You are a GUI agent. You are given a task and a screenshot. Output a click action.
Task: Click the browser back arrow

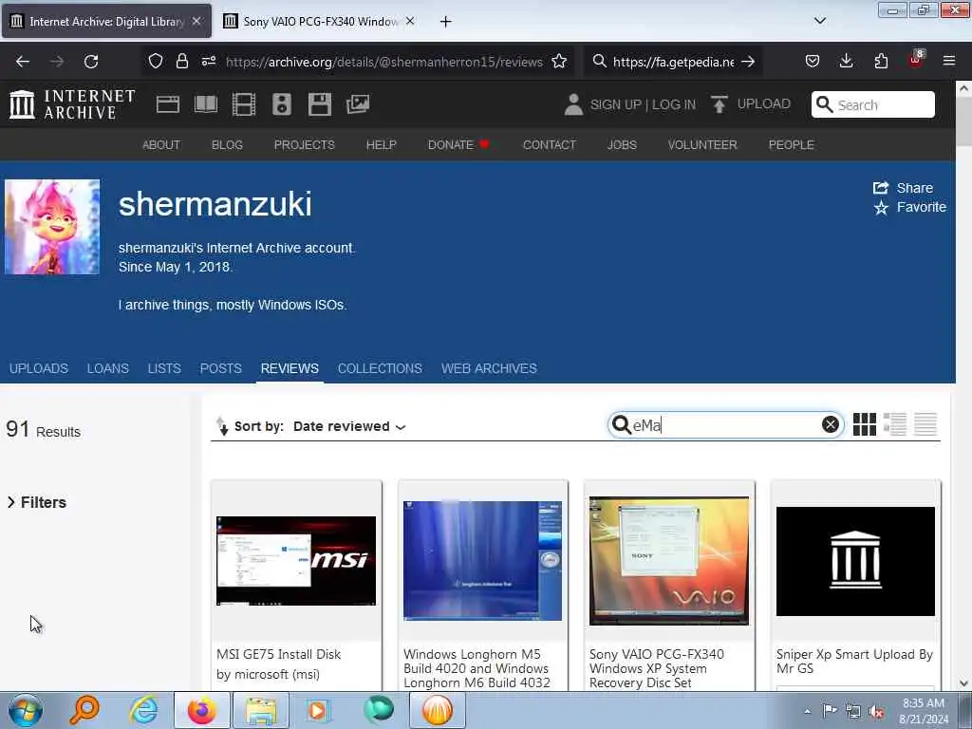tap(23, 62)
